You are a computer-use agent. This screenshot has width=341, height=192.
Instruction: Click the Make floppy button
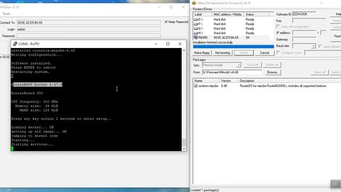click(x=202, y=53)
